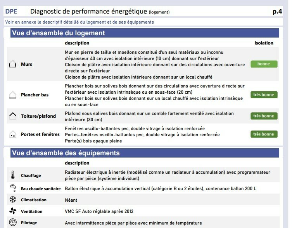Click the Murs wall icon
292x228 pixels.
click(x=12, y=65)
